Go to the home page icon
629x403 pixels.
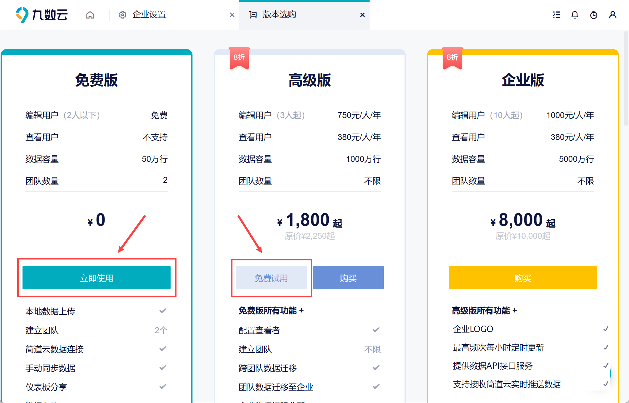(90, 15)
